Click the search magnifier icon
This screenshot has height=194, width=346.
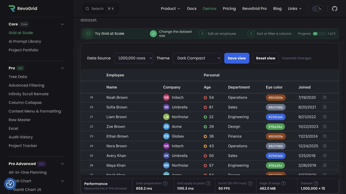[x=87, y=9]
